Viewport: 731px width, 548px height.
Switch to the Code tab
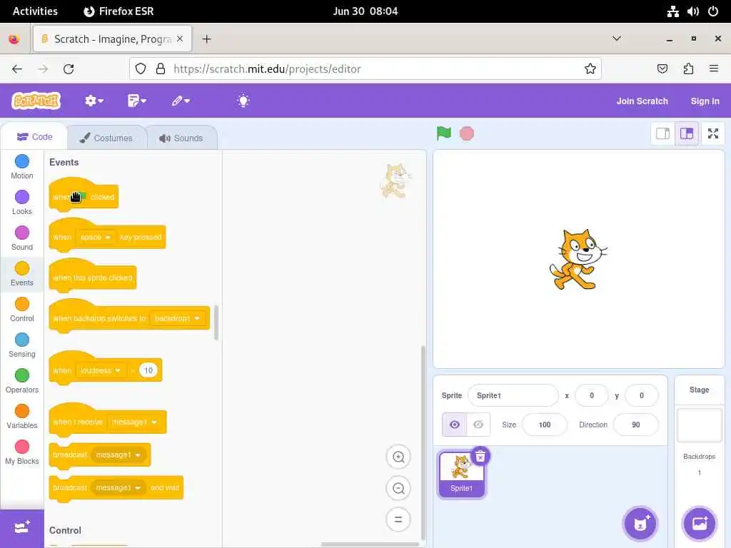(x=34, y=137)
